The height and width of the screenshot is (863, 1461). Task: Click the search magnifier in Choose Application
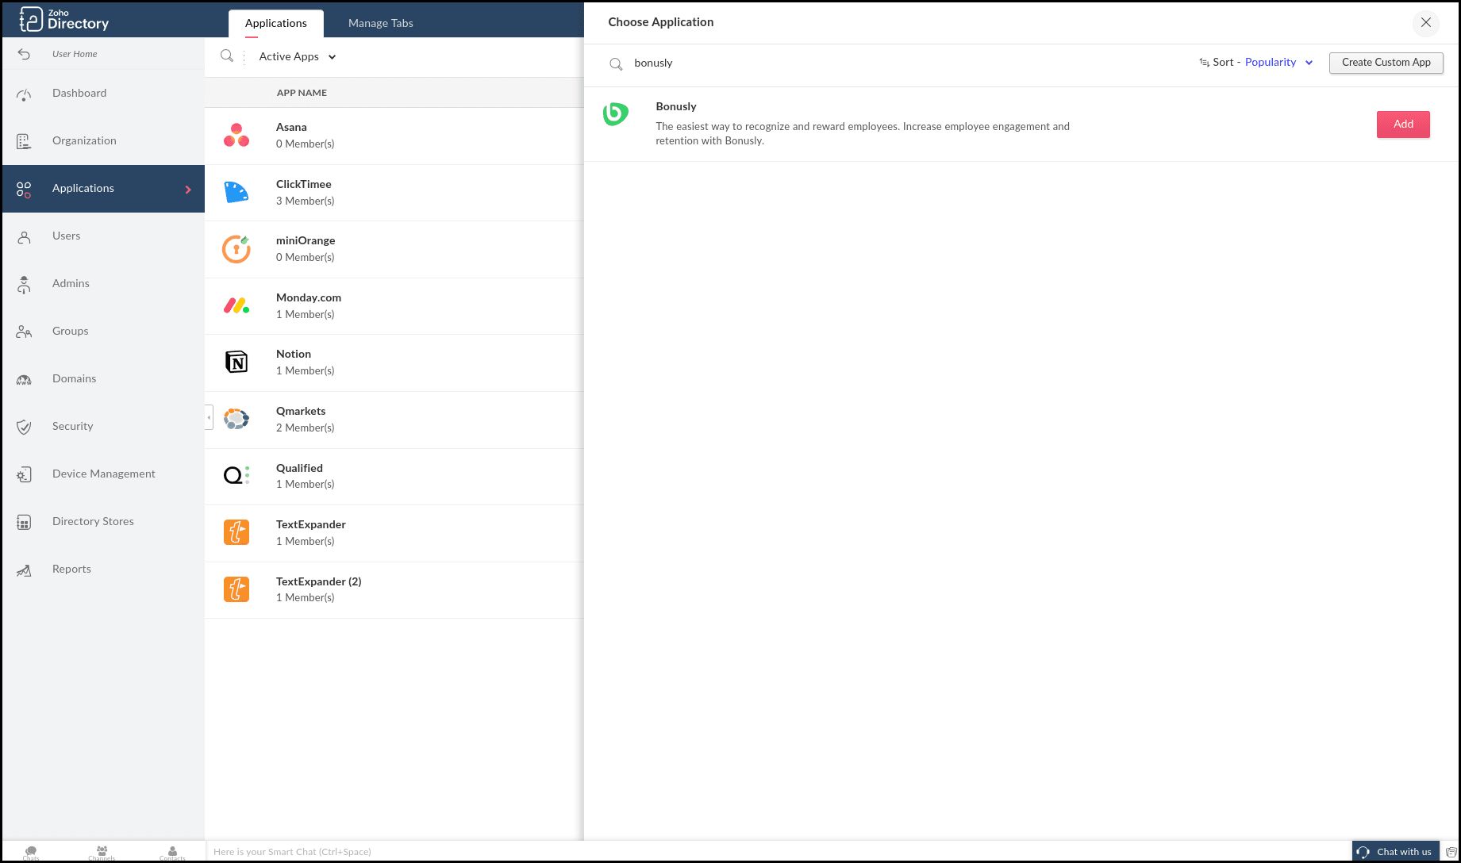(616, 63)
